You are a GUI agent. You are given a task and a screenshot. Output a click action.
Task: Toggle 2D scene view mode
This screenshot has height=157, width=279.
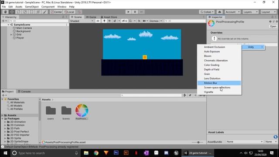(98, 21)
